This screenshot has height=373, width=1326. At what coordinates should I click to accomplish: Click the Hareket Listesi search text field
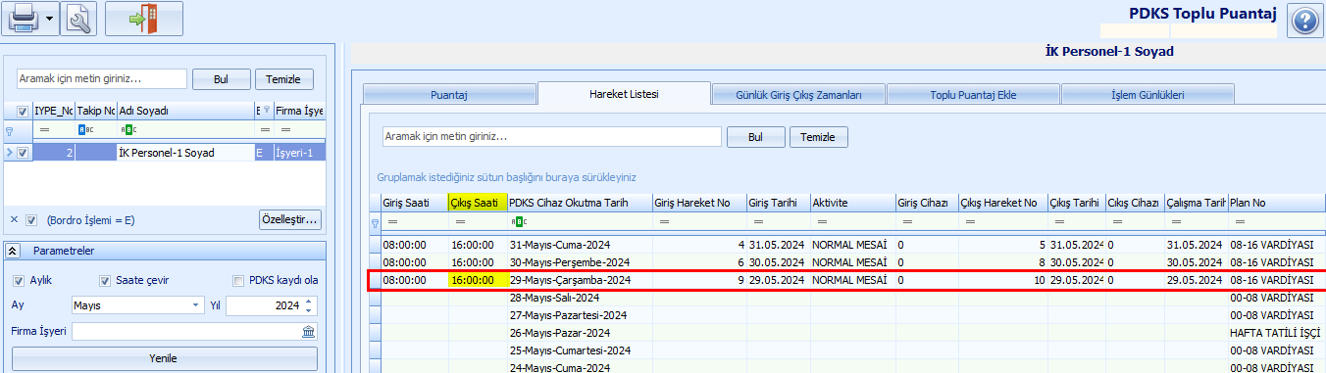pyautogui.click(x=552, y=136)
